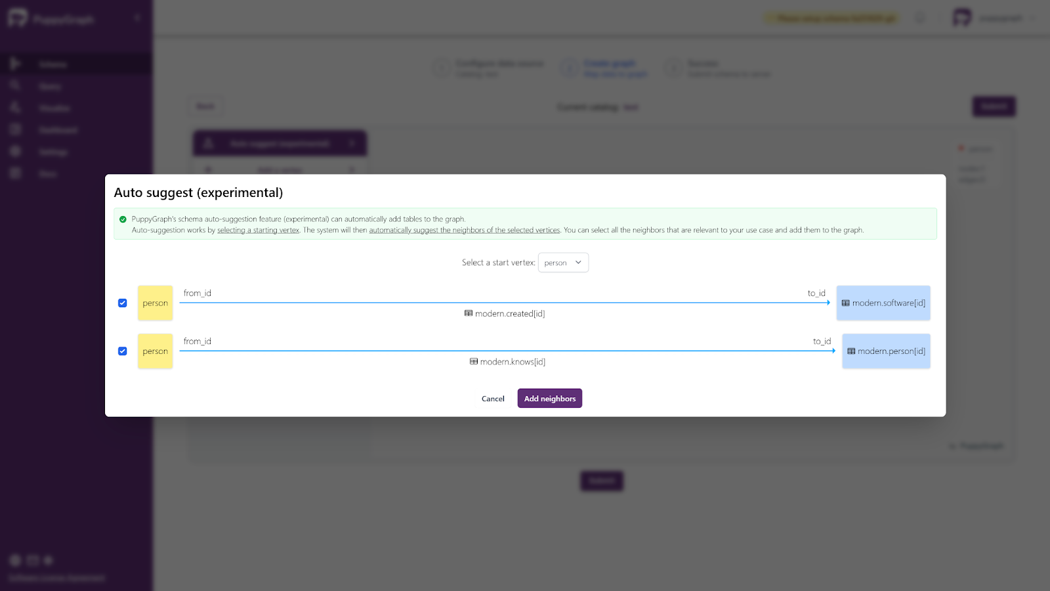
Task: Open the Create graph step
Action: (x=609, y=64)
